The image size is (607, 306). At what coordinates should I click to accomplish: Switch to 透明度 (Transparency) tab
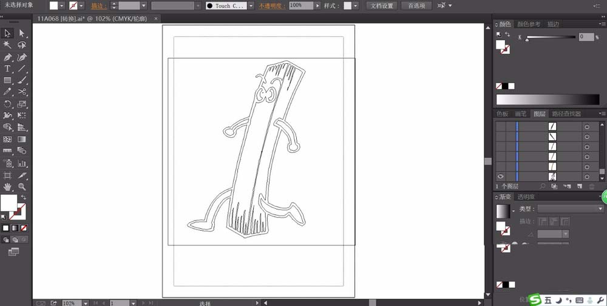(x=526, y=197)
